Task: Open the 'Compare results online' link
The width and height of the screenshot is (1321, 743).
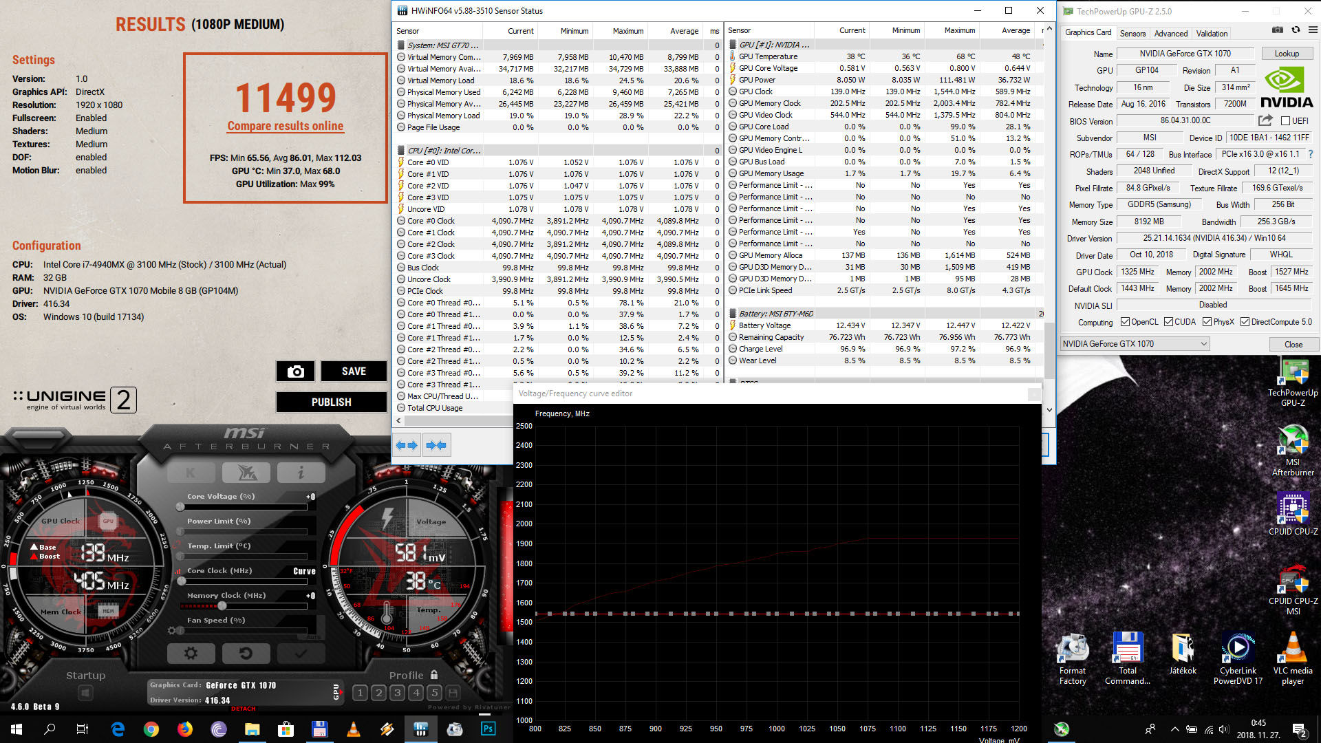Action: pos(286,126)
